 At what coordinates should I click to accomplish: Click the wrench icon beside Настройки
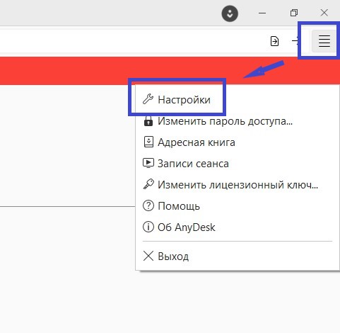pos(148,99)
